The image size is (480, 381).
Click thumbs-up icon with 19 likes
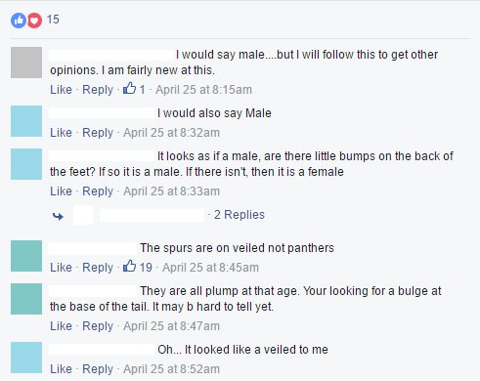click(129, 266)
